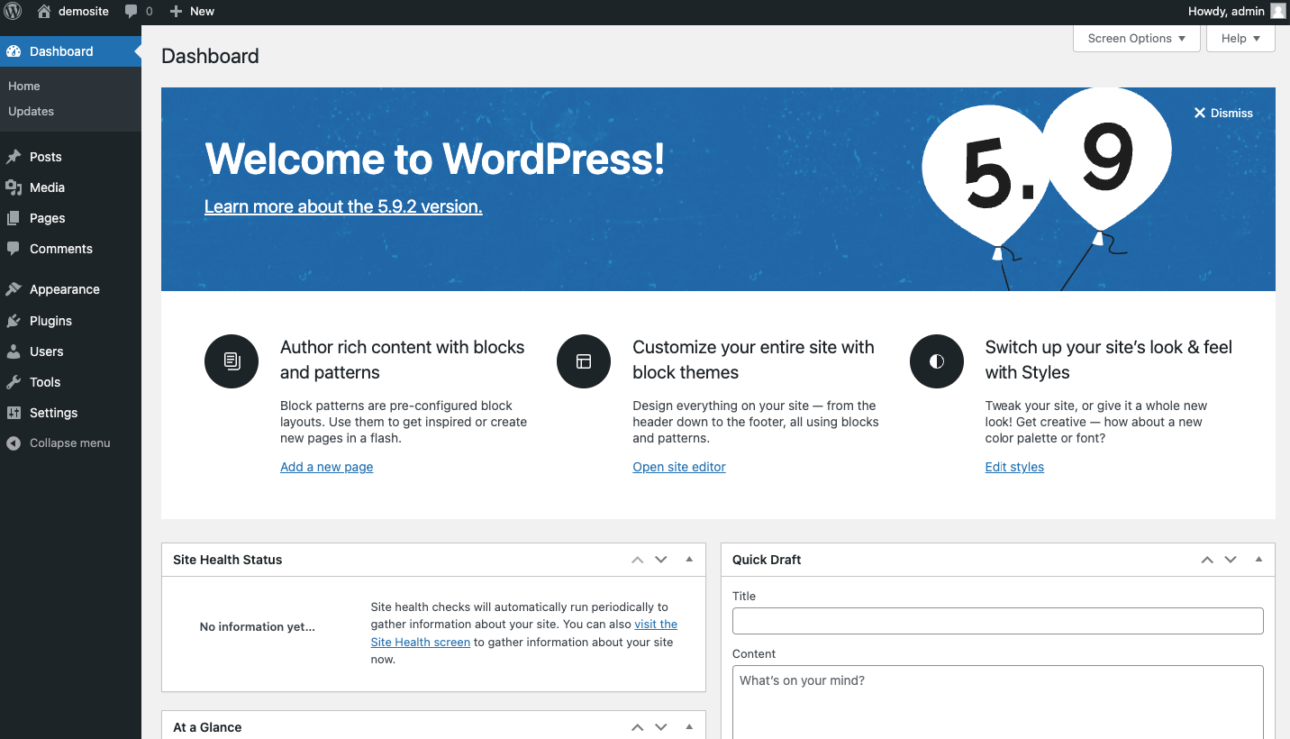1290x739 pixels.
Task: Click the Settings sliders icon
Action: (x=14, y=413)
